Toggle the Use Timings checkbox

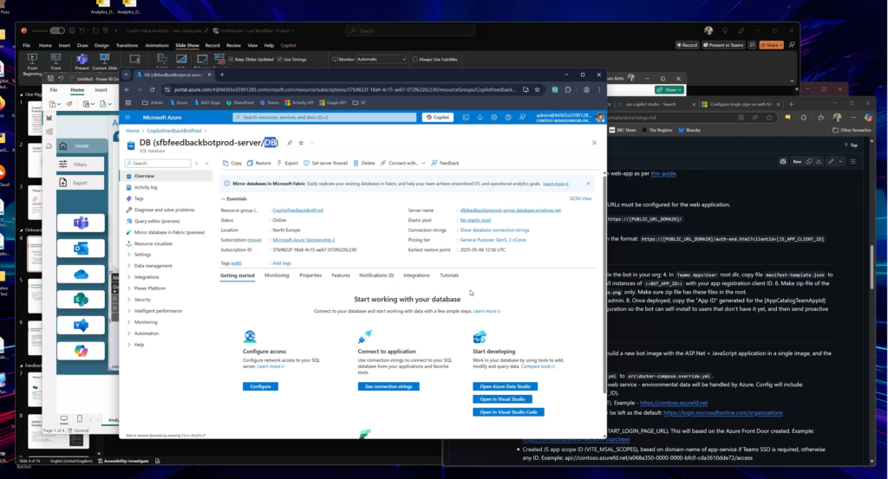point(280,59)
